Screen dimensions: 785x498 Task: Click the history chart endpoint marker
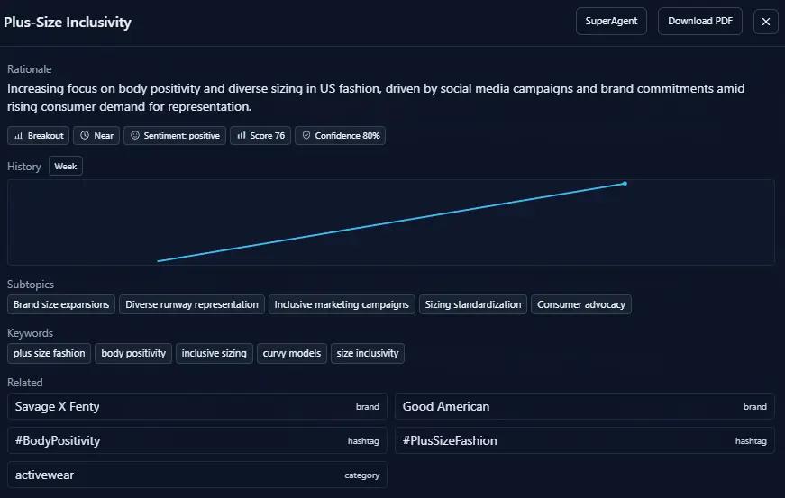(x=625, y=184)
